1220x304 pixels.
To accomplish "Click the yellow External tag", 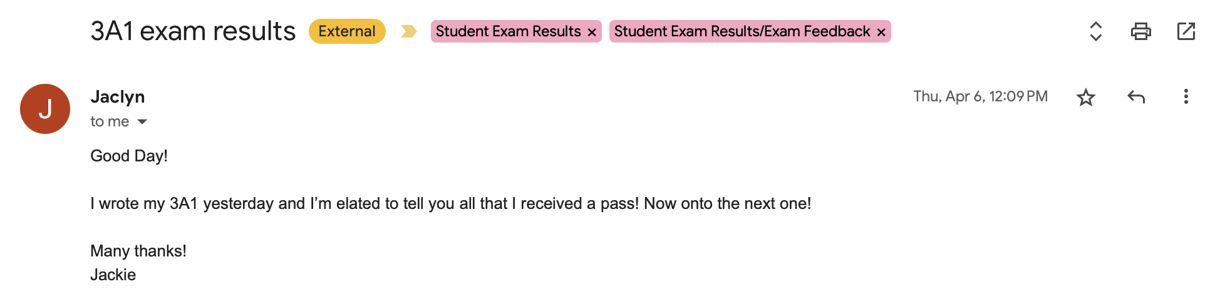I will (346, 31).
